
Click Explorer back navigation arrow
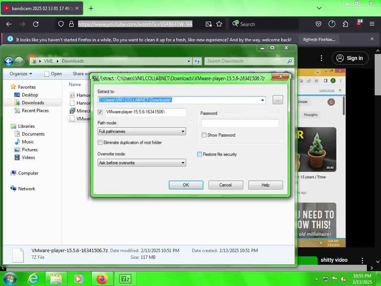pyautogui.click(x=9, y=61)
